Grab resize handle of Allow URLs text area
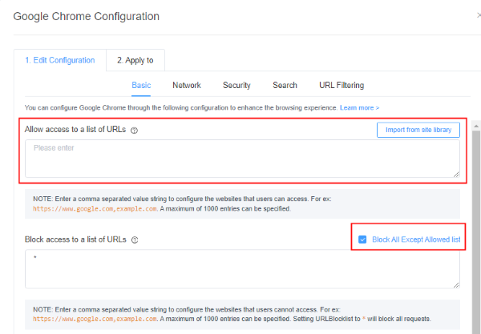This screenshot has width=481, height=334. (x=456, y=175)
